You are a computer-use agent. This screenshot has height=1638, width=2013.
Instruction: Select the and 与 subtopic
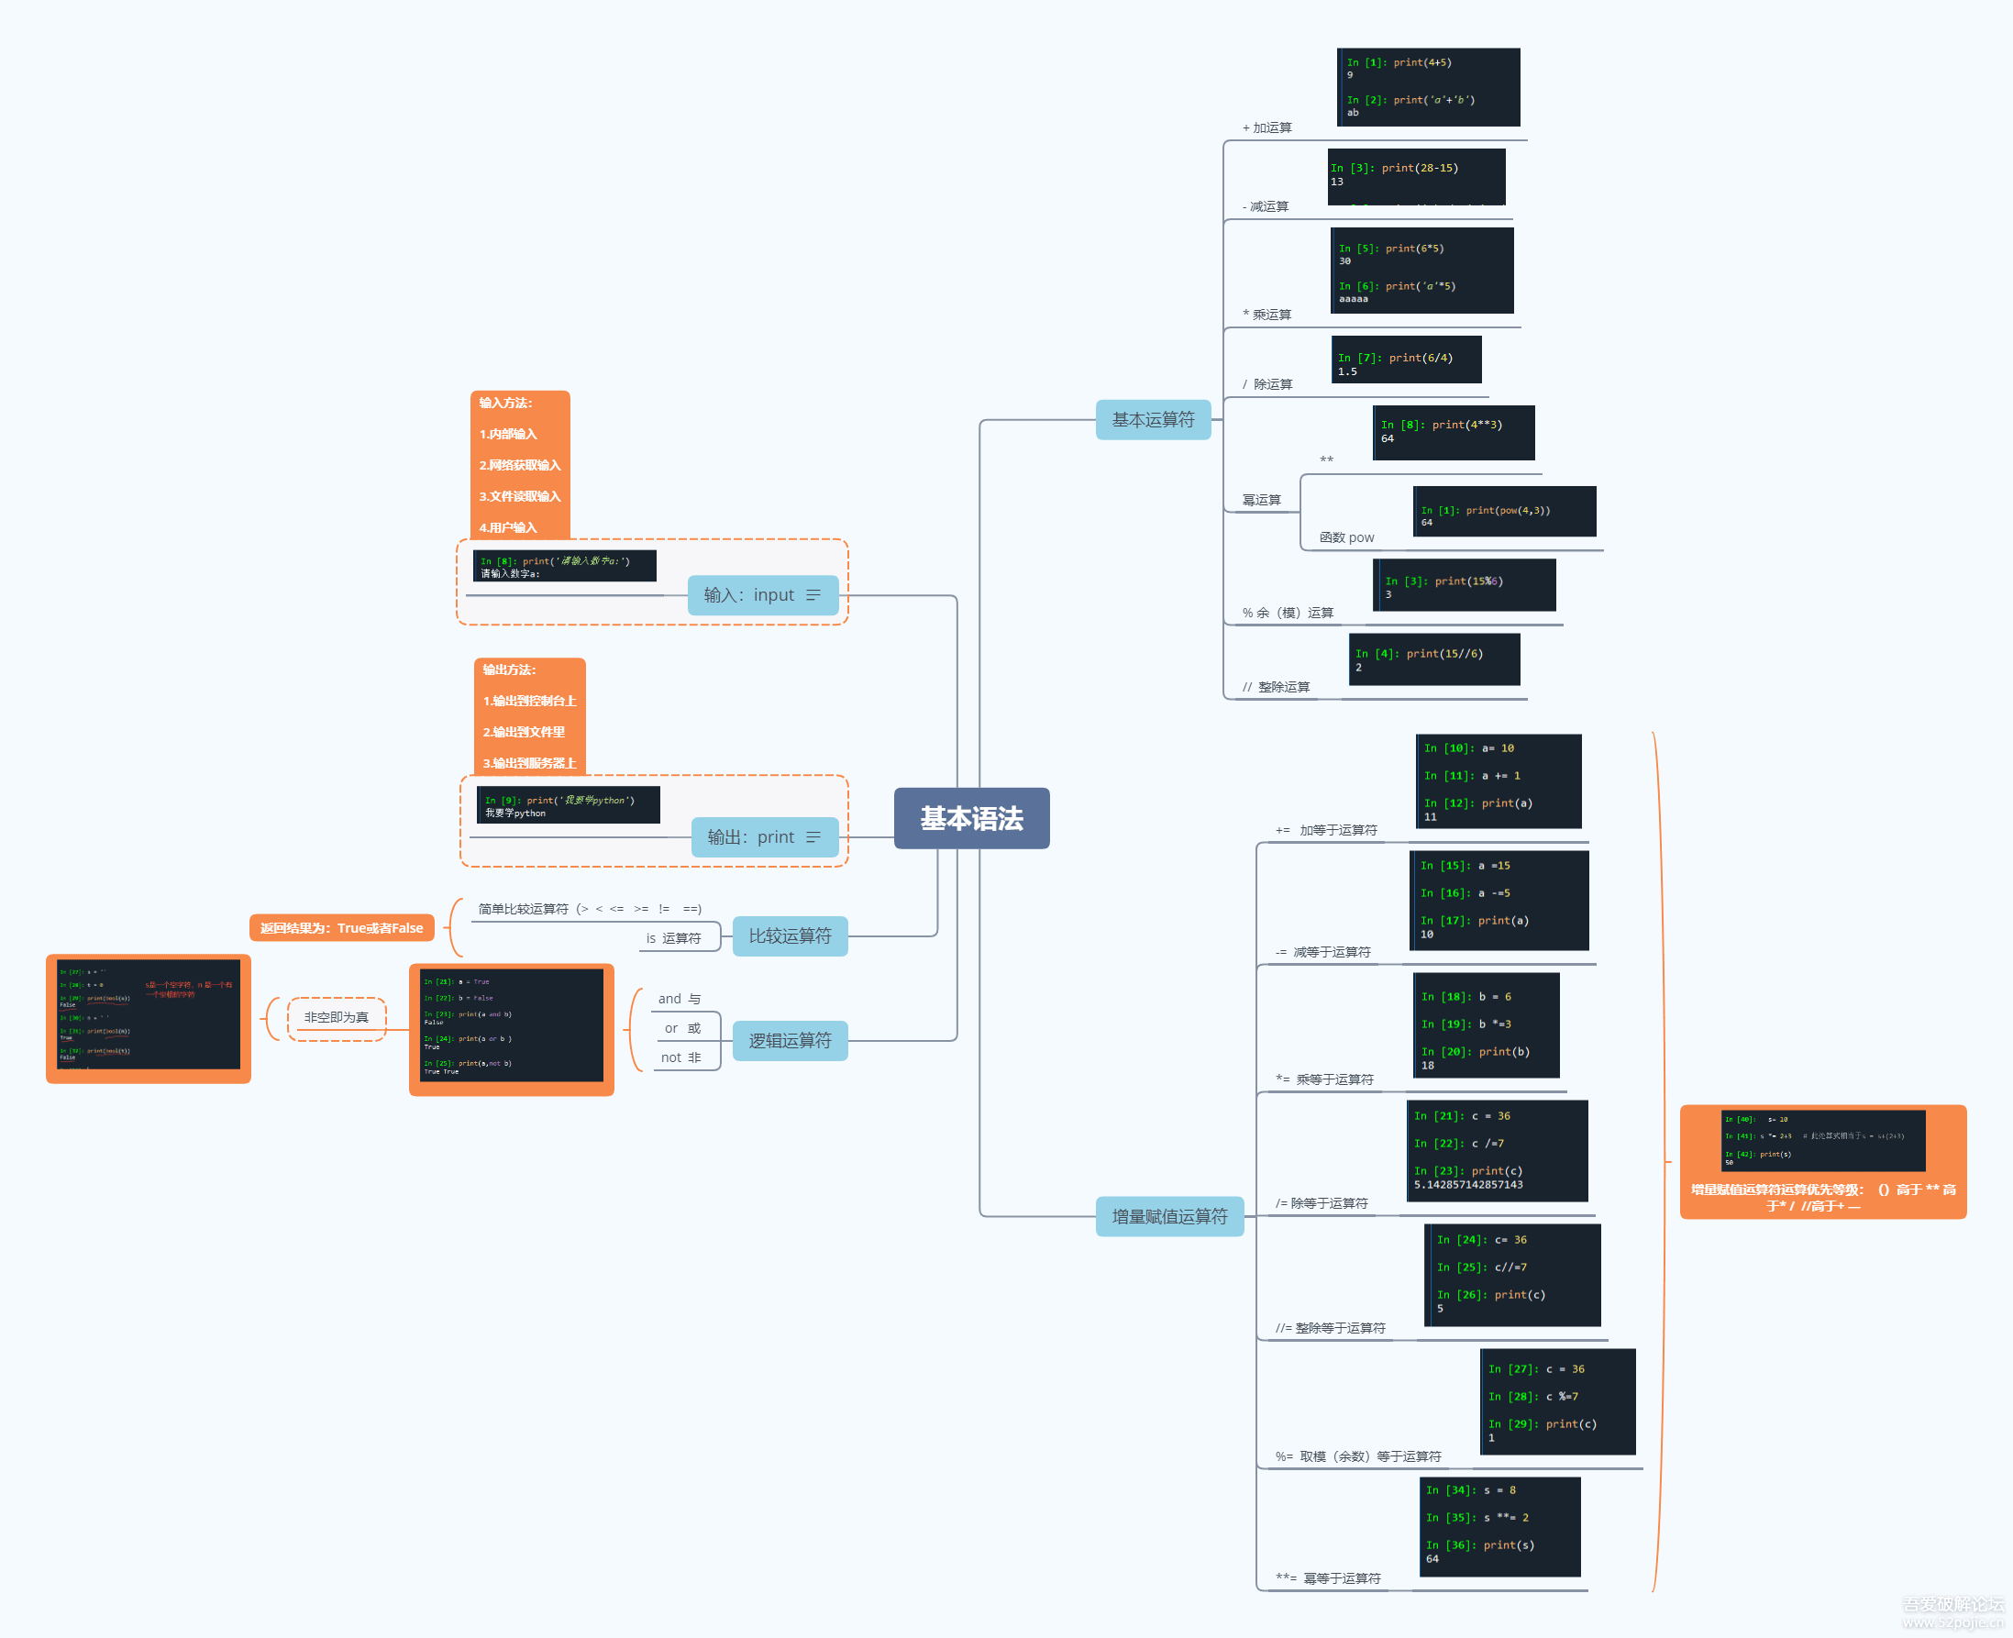click(679, 1000)
